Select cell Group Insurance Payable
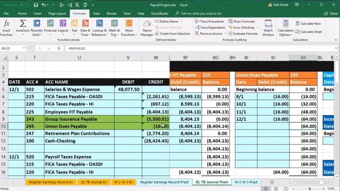Image resolution: width=340 pixels, height=191 pixels. (79, 119)
